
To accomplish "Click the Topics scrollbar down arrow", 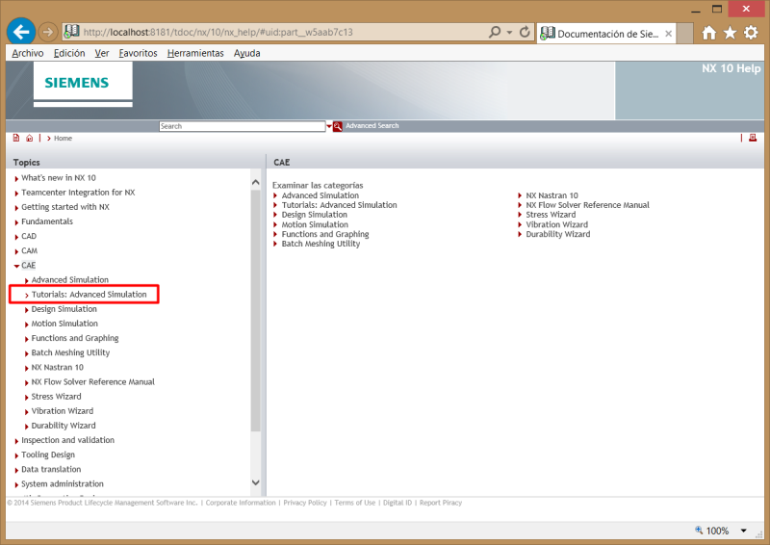I will point(255,482).
